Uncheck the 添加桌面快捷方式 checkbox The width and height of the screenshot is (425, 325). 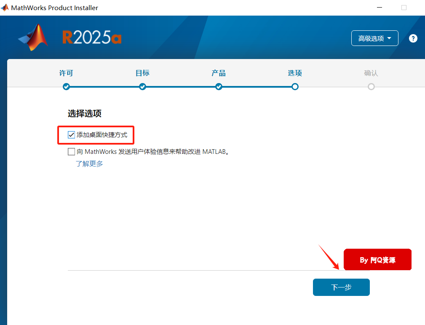pyautogui.click(x=71, y=135)
